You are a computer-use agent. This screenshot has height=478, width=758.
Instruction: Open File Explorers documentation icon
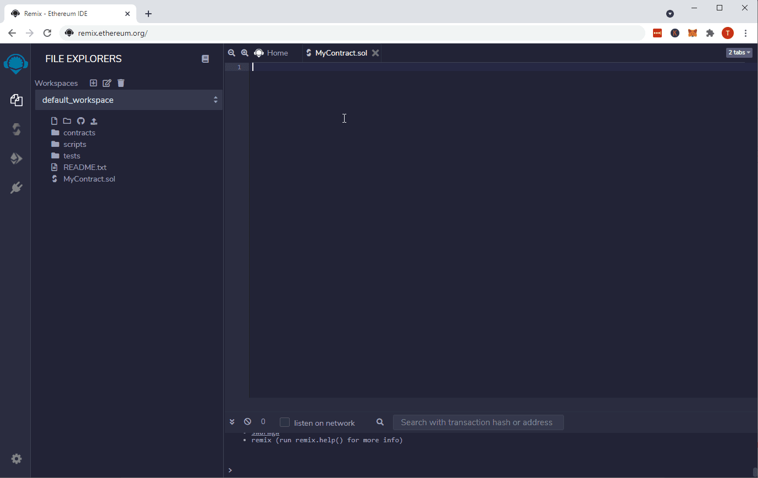pyautogui.click(x=205, y=59)
